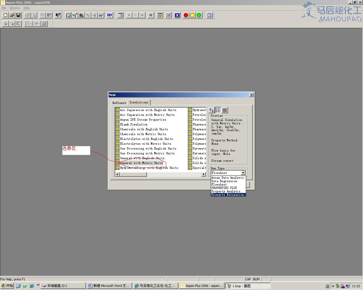The width and height of the screenshot is (363, 290).
Task: Click the control panel table icon
Action: pyautogui.click(x=120, y=15)
